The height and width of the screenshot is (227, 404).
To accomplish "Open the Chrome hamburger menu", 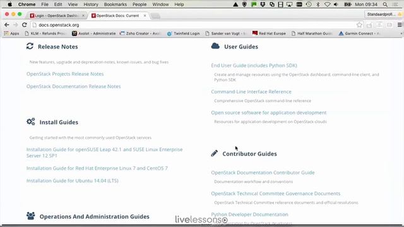I will coord(400,25).
